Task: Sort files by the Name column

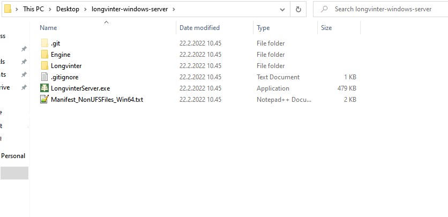Action: click(48, 28)
